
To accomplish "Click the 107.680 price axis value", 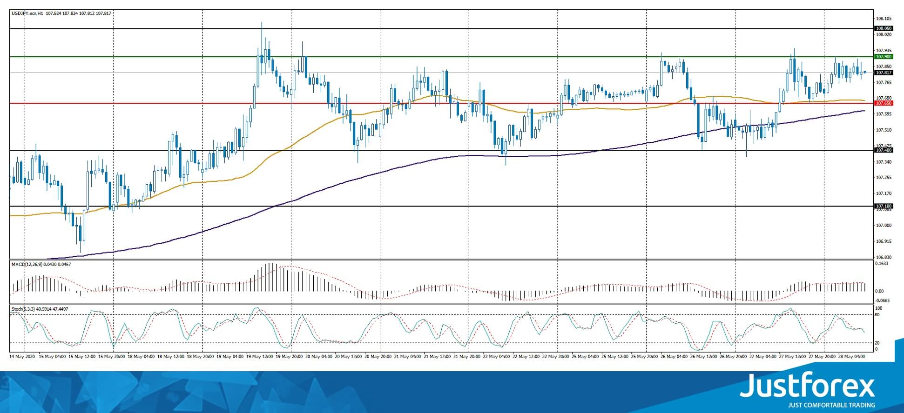I will pyautogui.click(x=884, y=98).
